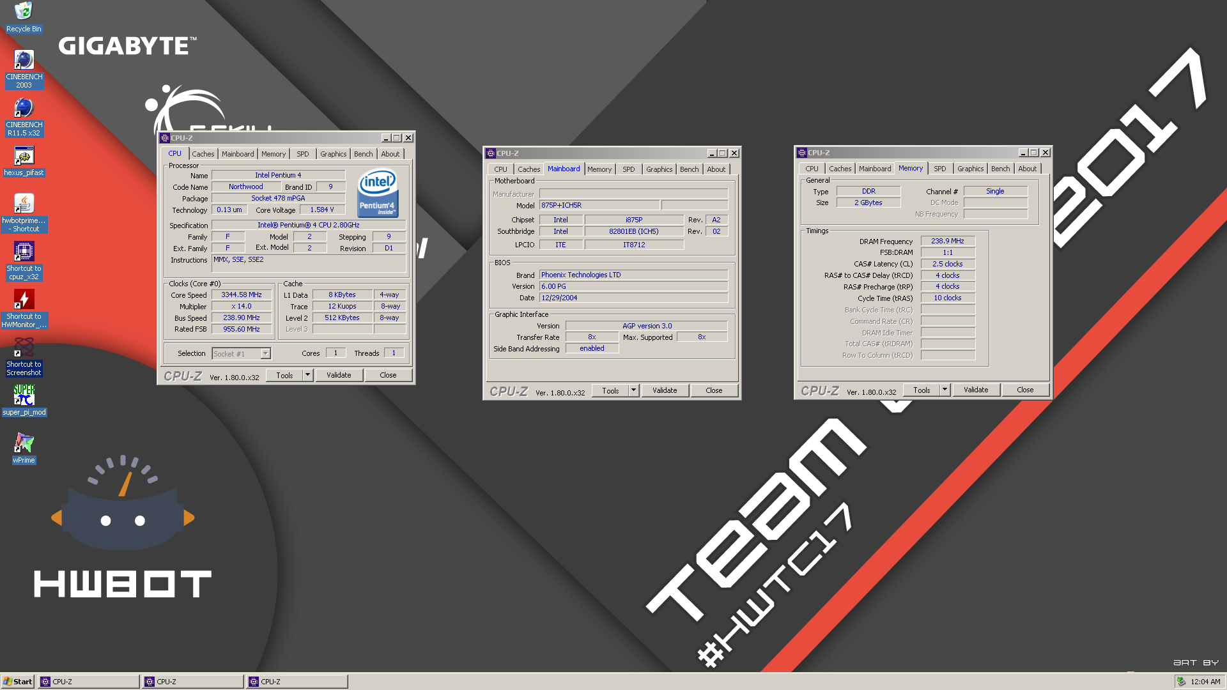This screenshot has width=1227, height=690.
Task: Click Validate in middle CPU-Z window
Action: pos(665,390)
